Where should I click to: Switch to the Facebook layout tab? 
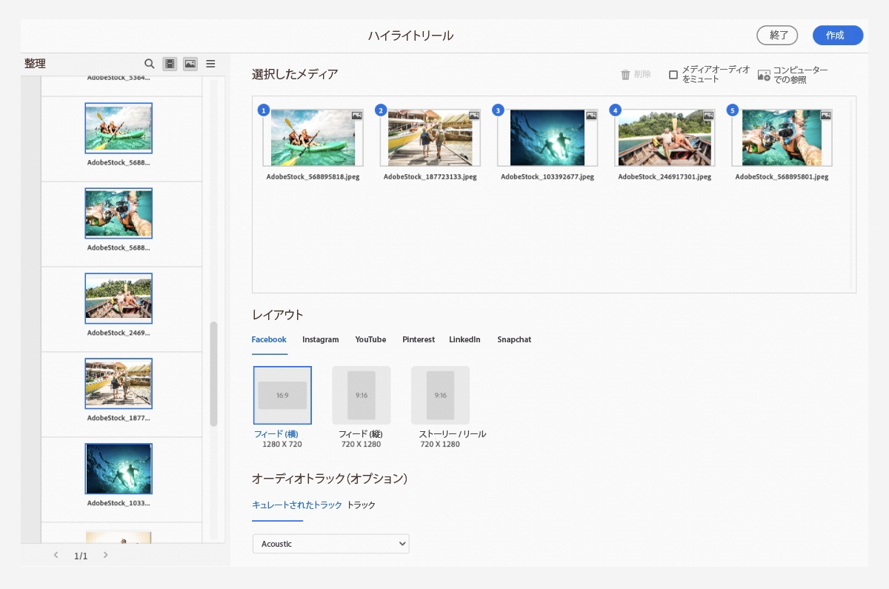[x=269, y=339]
